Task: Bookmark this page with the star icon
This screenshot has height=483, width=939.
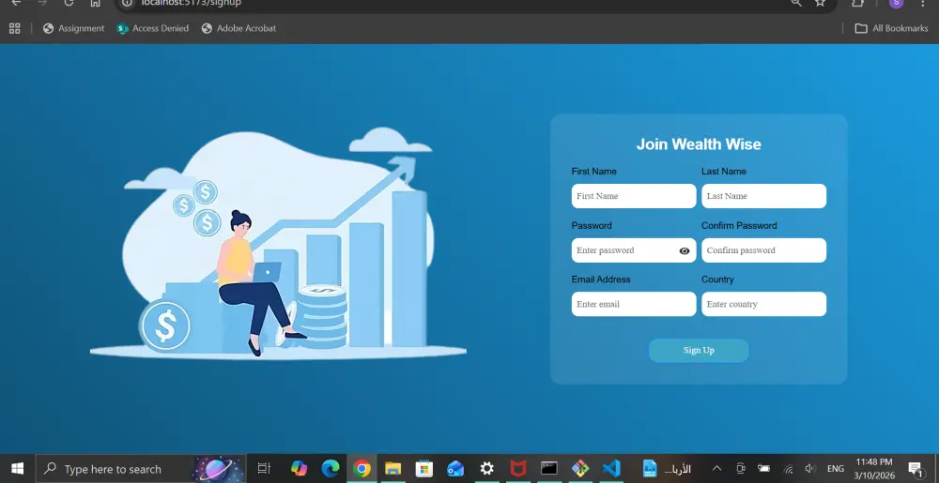Action: point(821,3)
